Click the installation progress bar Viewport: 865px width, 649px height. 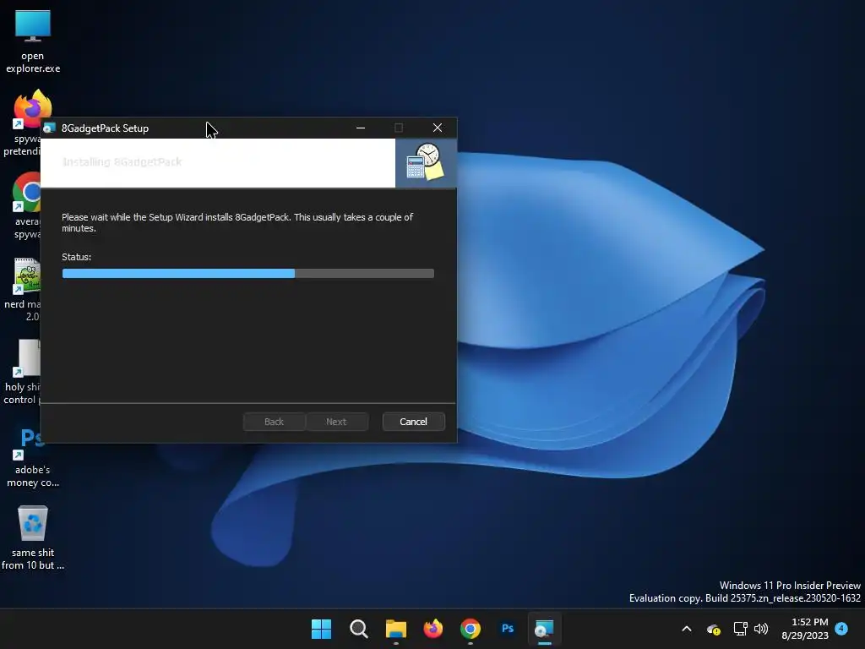248,273
